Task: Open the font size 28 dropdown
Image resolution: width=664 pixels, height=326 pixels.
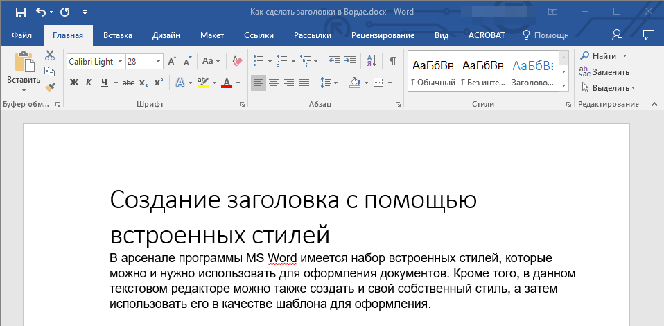Action: (x=158, y=61)
